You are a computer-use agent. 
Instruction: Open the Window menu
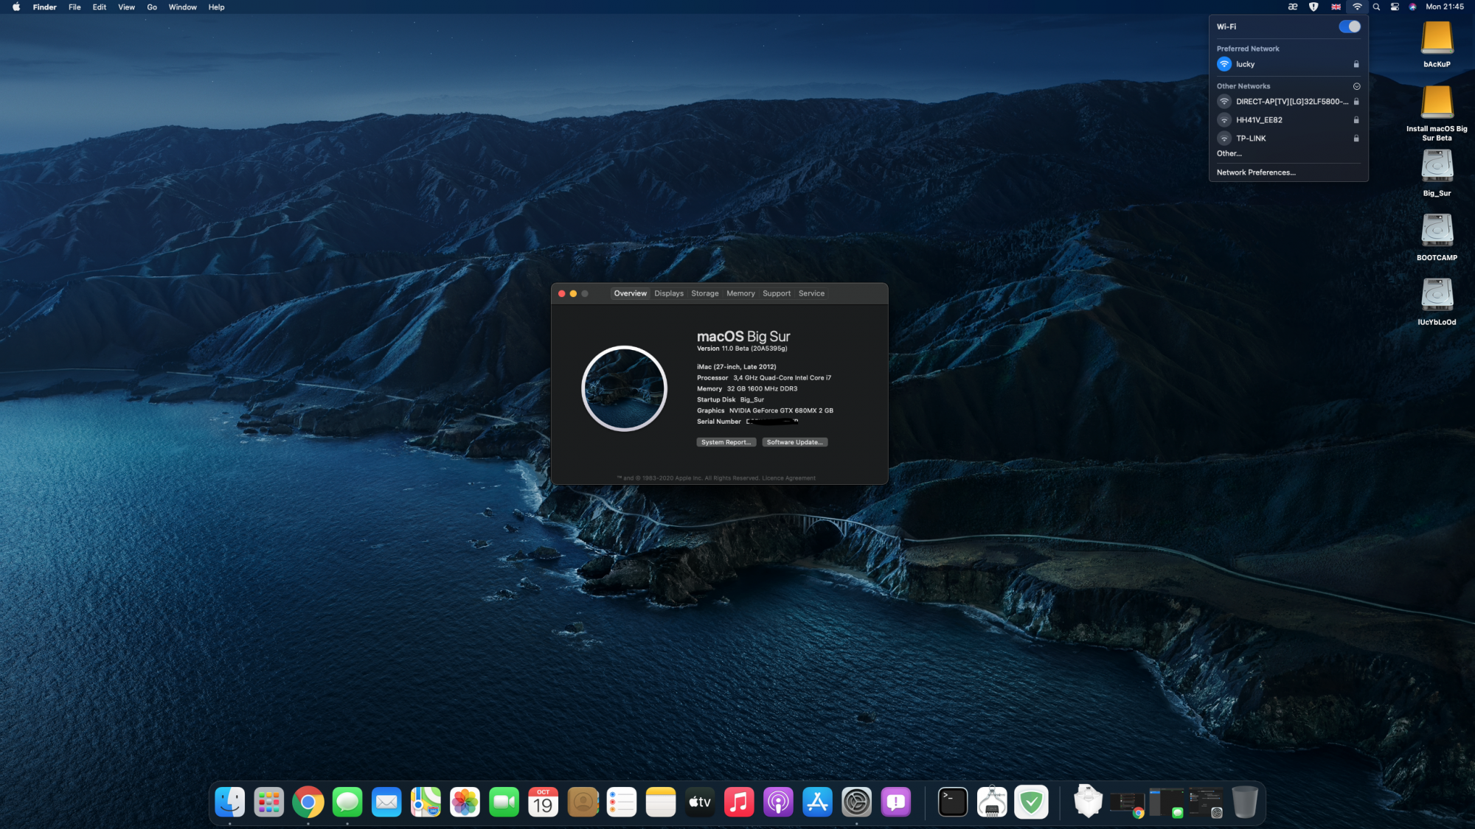coord(182,7)
